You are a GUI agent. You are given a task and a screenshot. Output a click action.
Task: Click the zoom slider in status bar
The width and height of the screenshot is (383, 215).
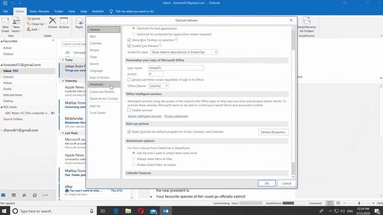(359, 203)
